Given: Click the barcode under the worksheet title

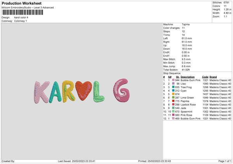Looking at the screenshot, I should [x=23, y=12].
